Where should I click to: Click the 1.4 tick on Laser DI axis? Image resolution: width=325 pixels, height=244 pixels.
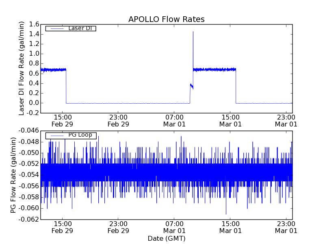(x=34, y=34)
